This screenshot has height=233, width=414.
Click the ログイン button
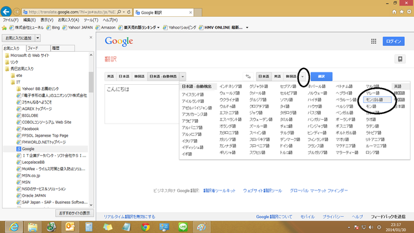pos(393,41)
